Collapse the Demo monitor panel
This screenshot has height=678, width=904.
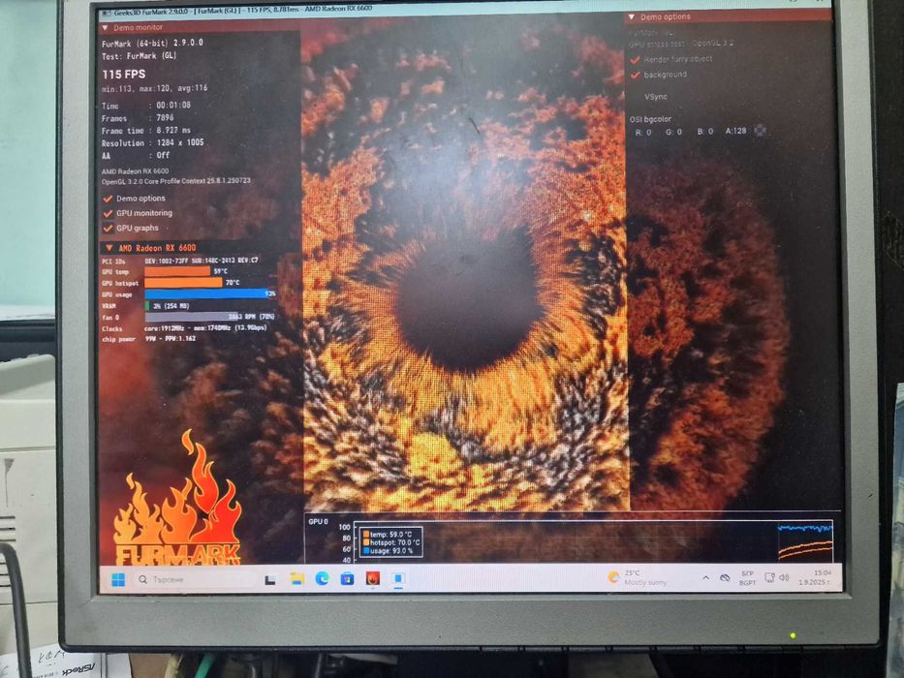pyautogui.click(x=105, y=28)
